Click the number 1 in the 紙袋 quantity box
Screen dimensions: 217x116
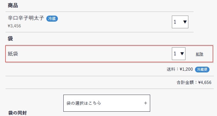[x=175, y=54]
